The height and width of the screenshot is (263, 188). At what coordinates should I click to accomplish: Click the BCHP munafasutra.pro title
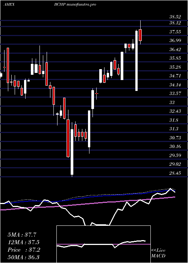click(x=75, y=5)
